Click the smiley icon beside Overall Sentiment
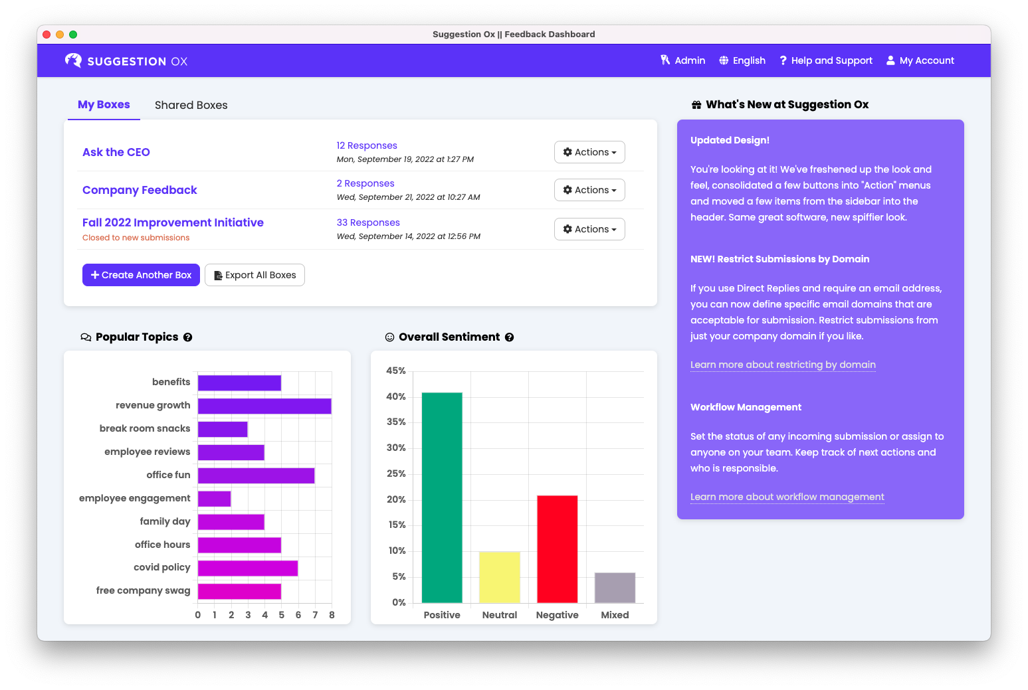The height and width of the screenshot is (690, 1028). [x=389, y=337]
